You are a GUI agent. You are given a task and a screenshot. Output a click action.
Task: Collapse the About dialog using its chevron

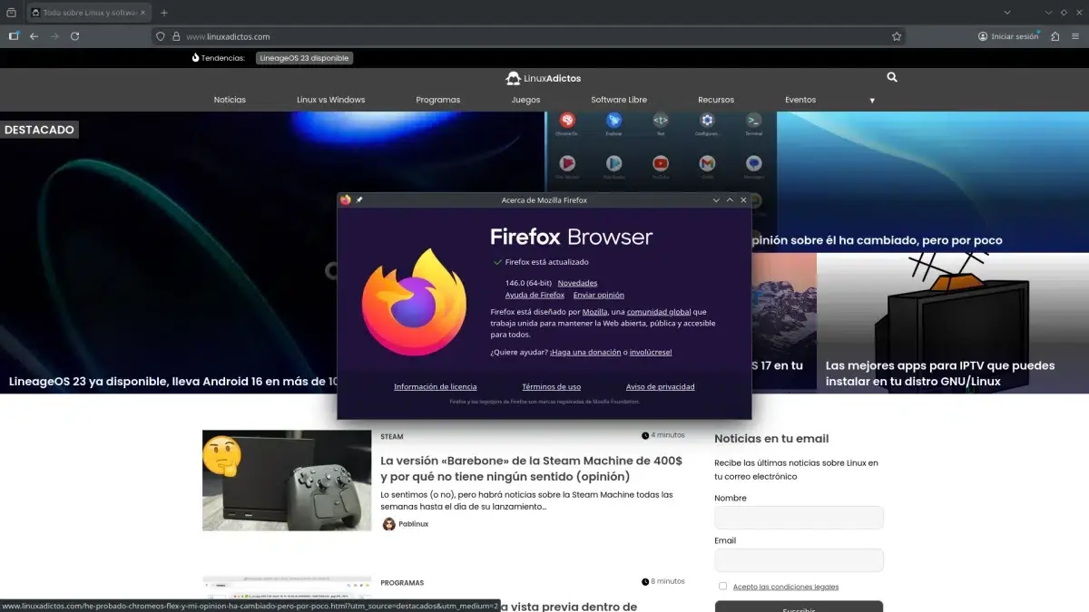[x=716, y=199]
